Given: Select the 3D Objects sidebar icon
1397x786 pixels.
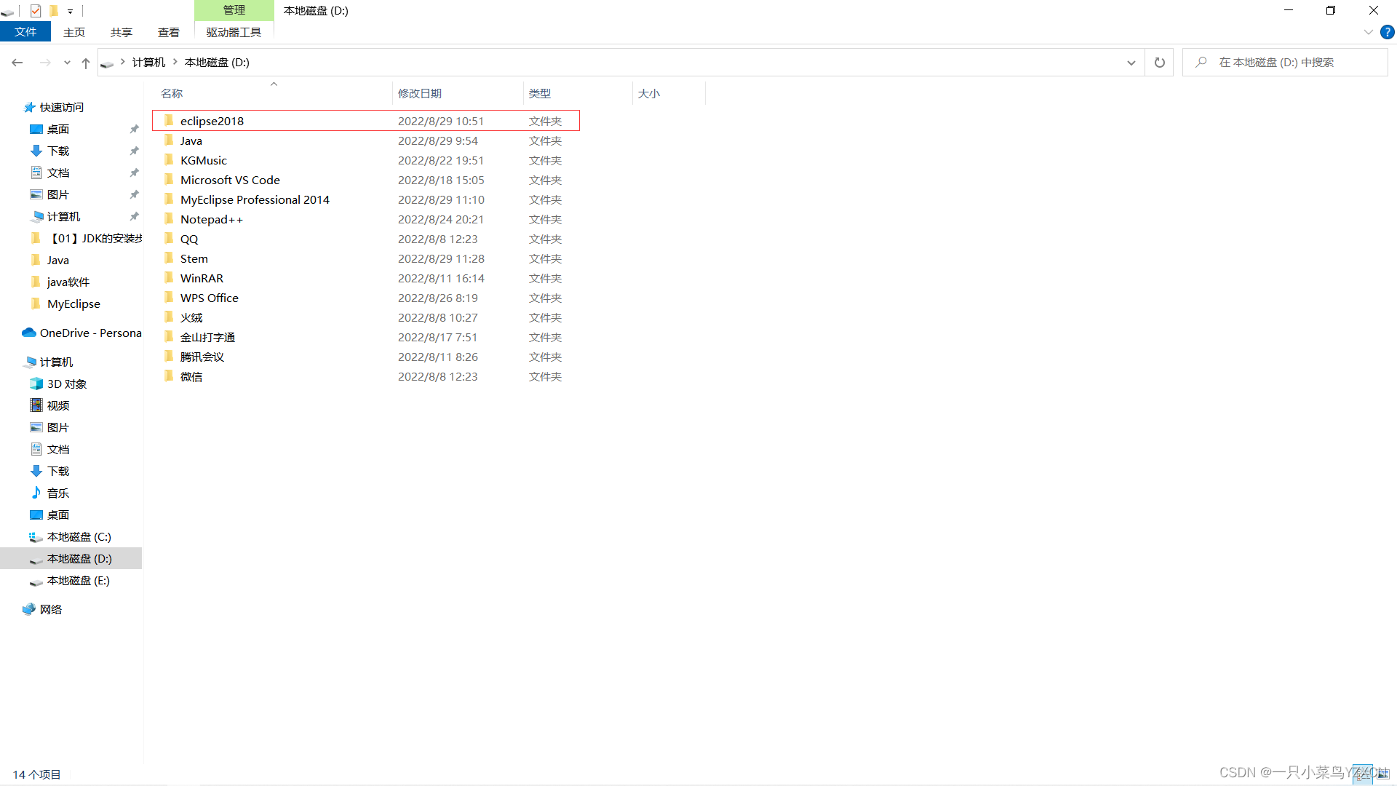Looking at the screenshot, I should click(36, 384).
